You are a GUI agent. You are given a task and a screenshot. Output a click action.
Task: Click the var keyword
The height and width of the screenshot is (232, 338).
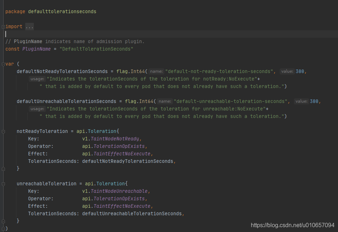tap(10, 64)
